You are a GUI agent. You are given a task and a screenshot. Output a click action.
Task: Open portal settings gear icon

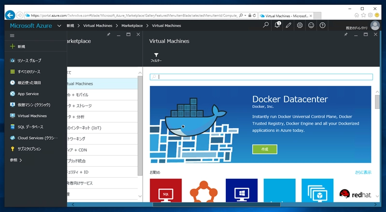[x=300, y=25]
